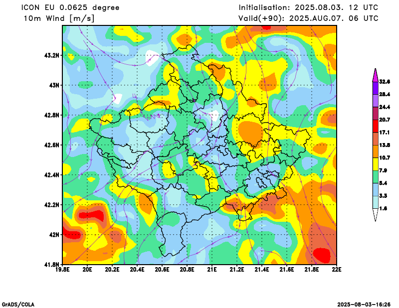Click the 20.8E longitude label

(188, 270)
